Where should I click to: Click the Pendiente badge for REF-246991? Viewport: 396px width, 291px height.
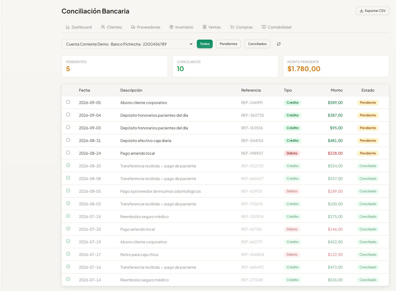(x=368, y=103)
